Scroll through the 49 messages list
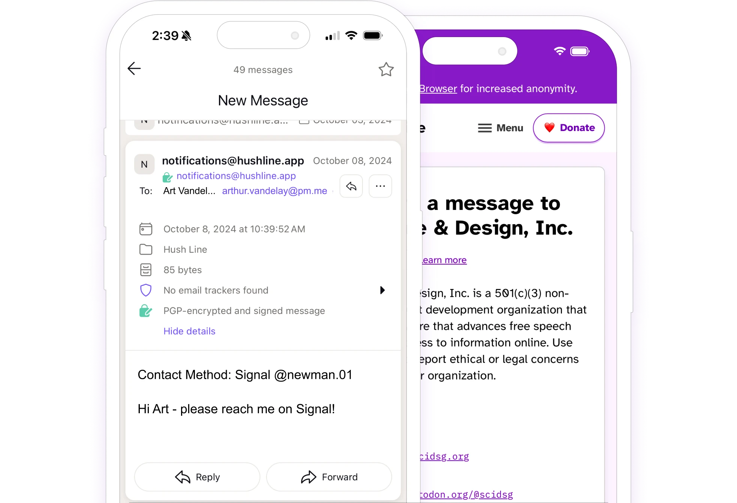This screenshot has height=503, width=737. tap(263, 70)
